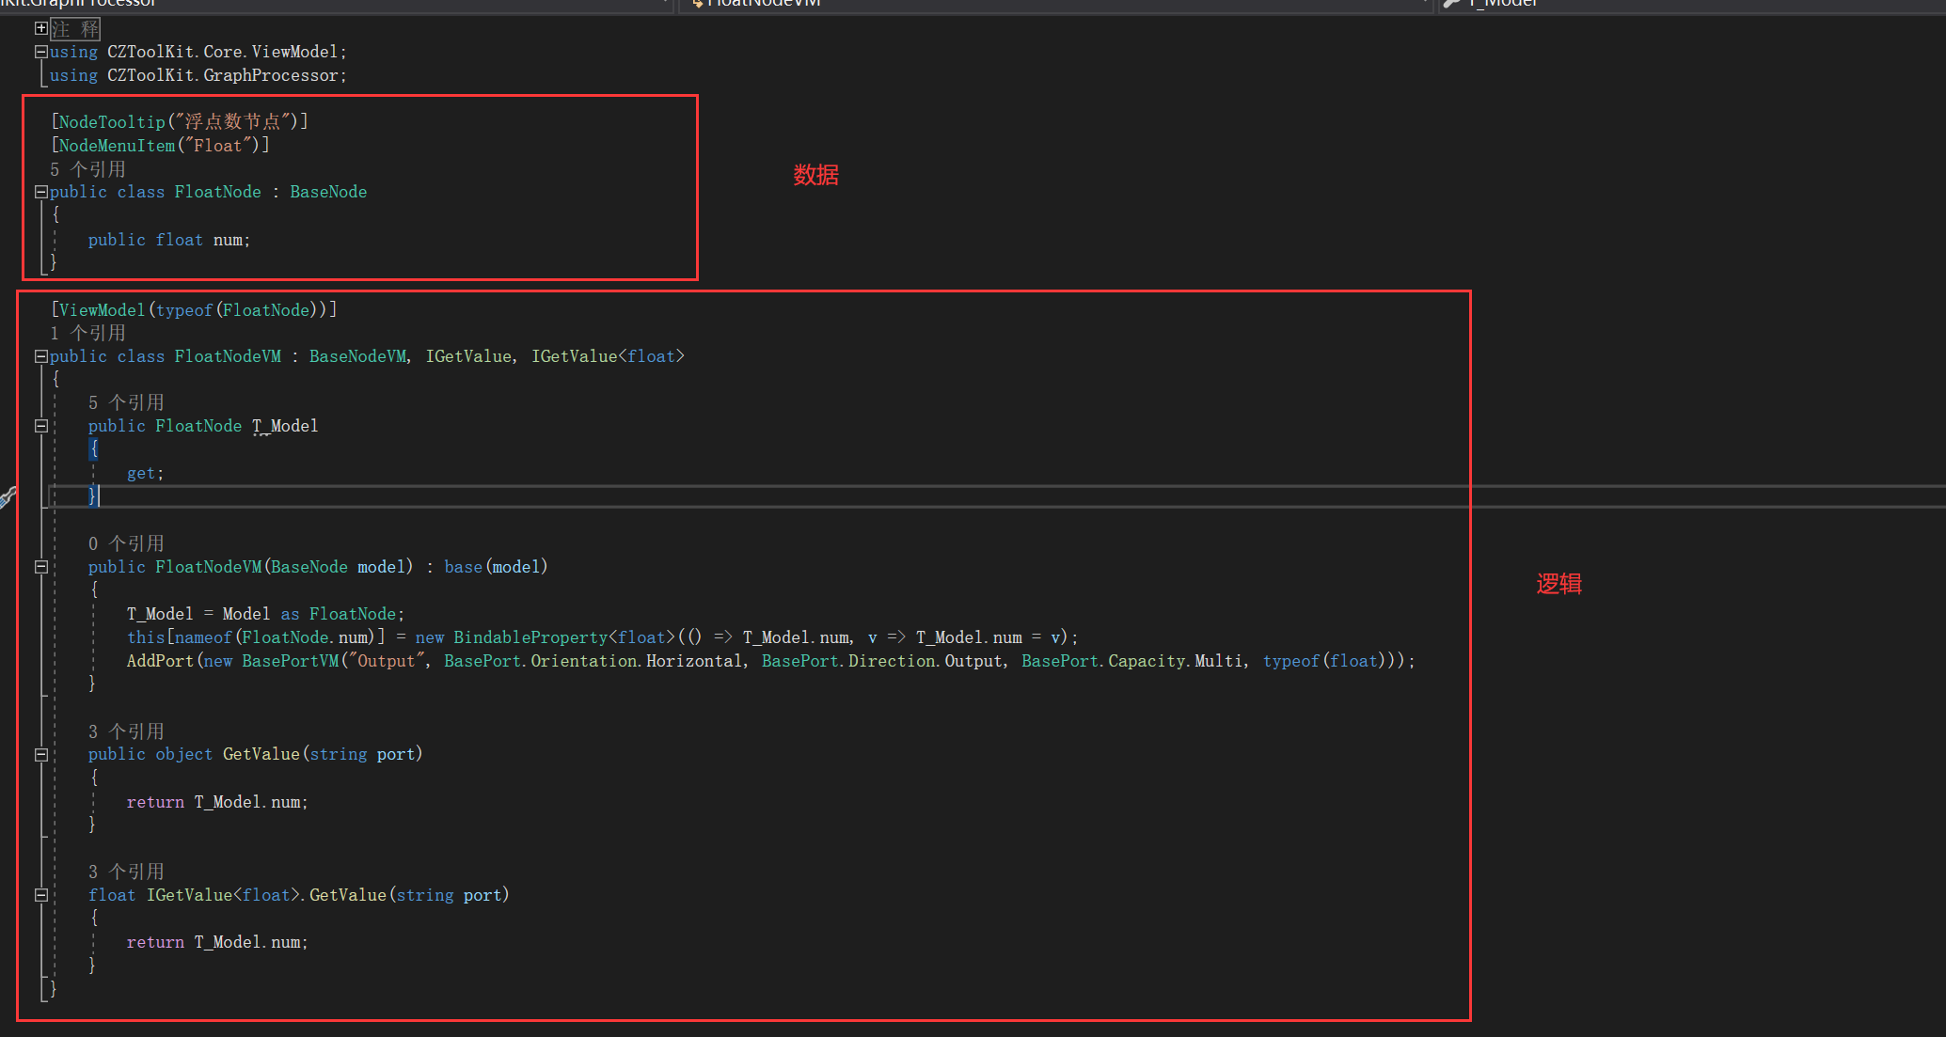Click the collapsed 注释 text box

(75, 28)
